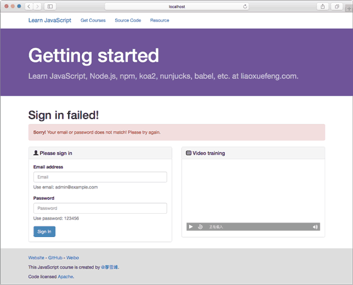Open a new tab with plus button
The width and height of the screenshot is (353, 285).
coord(349,9)
